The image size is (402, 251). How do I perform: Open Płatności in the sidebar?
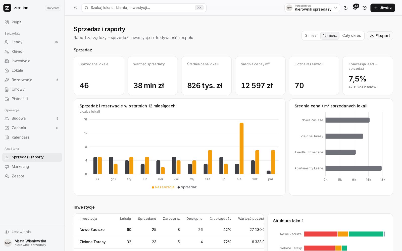click(32, 99)
